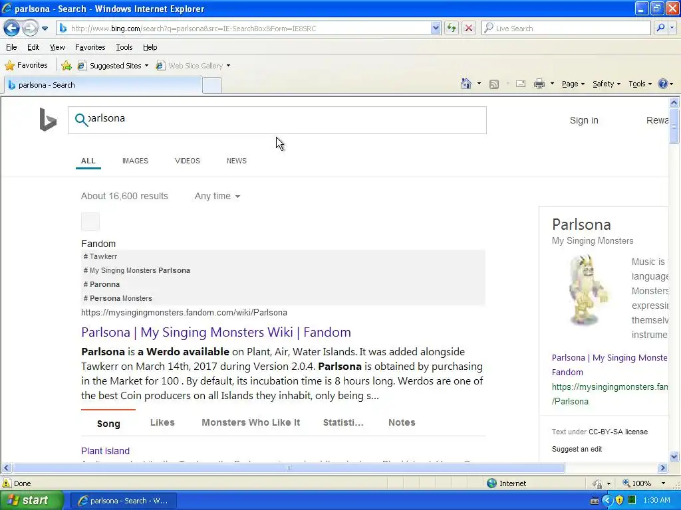Switch to the VIDEOS tab
Viewport: 681px width, 510px height.
click(187, 161)
